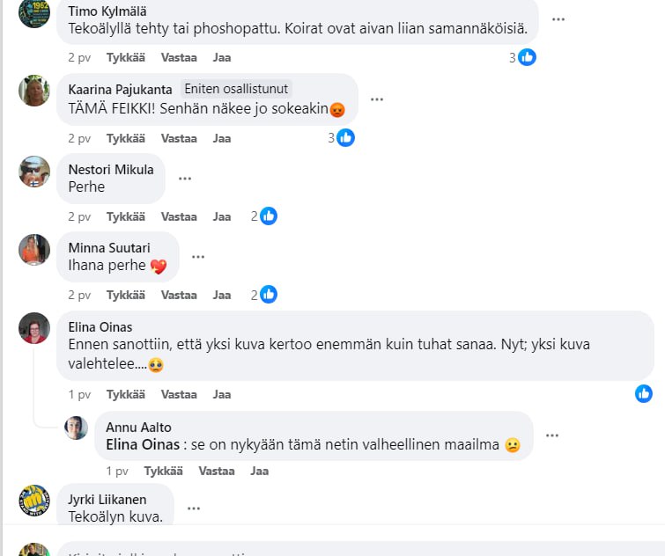Image resolution: width=665 pixels, height=556 pixels.
Task: View likes on Nestori Mikula's comment
Action: point(269,216)
